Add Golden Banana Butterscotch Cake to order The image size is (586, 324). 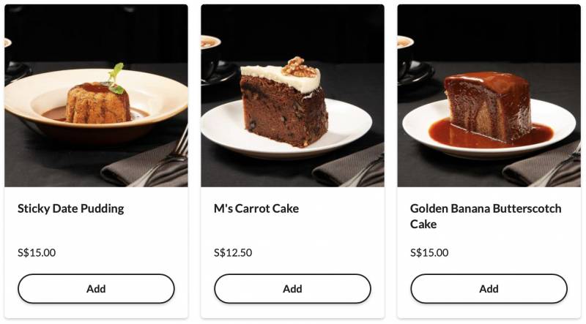[489, 289]
